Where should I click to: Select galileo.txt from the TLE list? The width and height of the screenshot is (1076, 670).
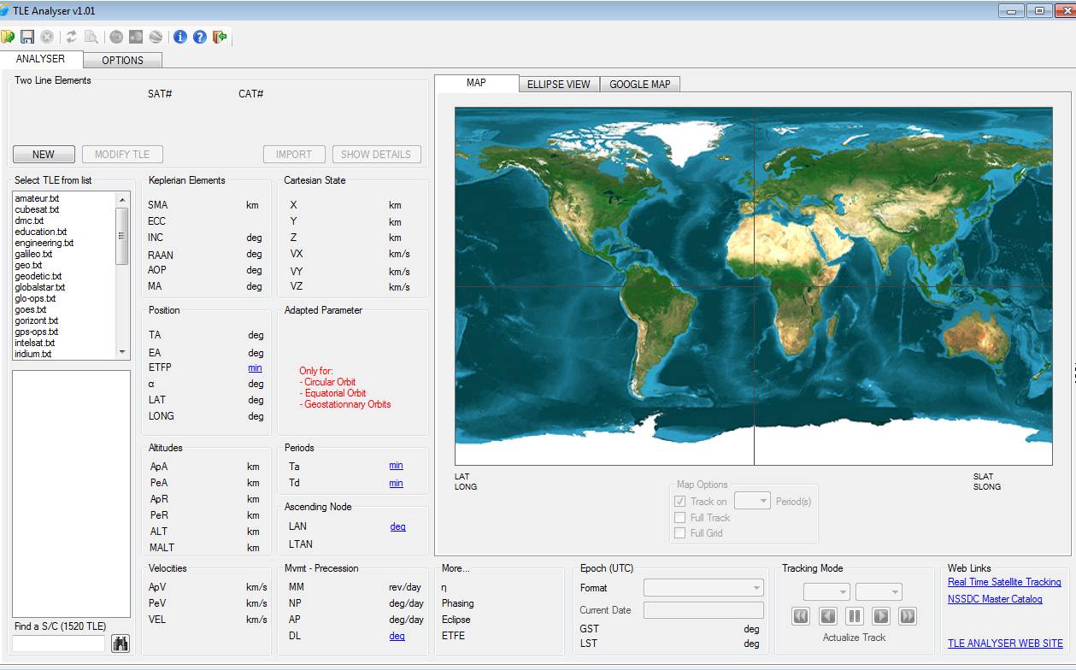(x=33, y=254)
